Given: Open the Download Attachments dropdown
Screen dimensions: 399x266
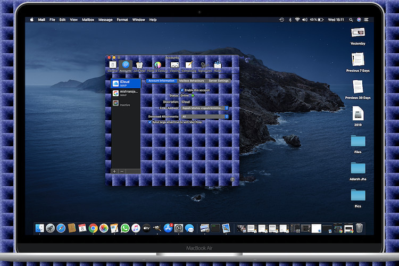Looking at the screenshot, I should [204, 116].
